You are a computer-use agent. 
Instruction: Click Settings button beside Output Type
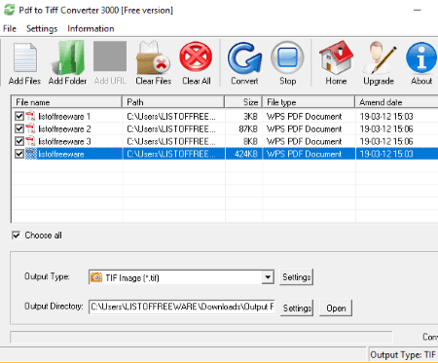(296, 277)
